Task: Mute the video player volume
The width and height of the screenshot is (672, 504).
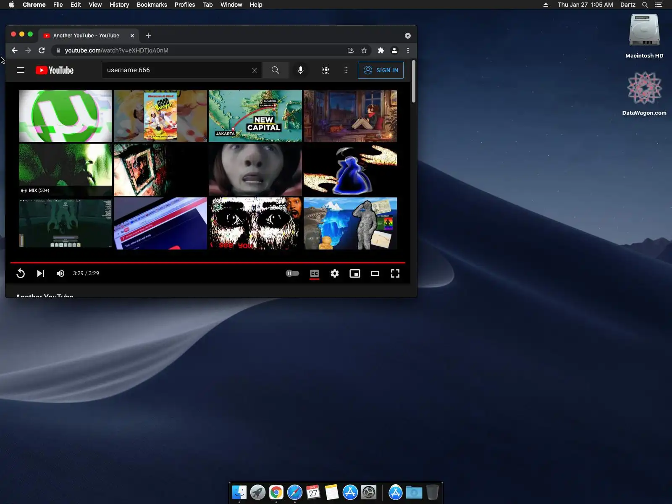Action: (60, 273)
